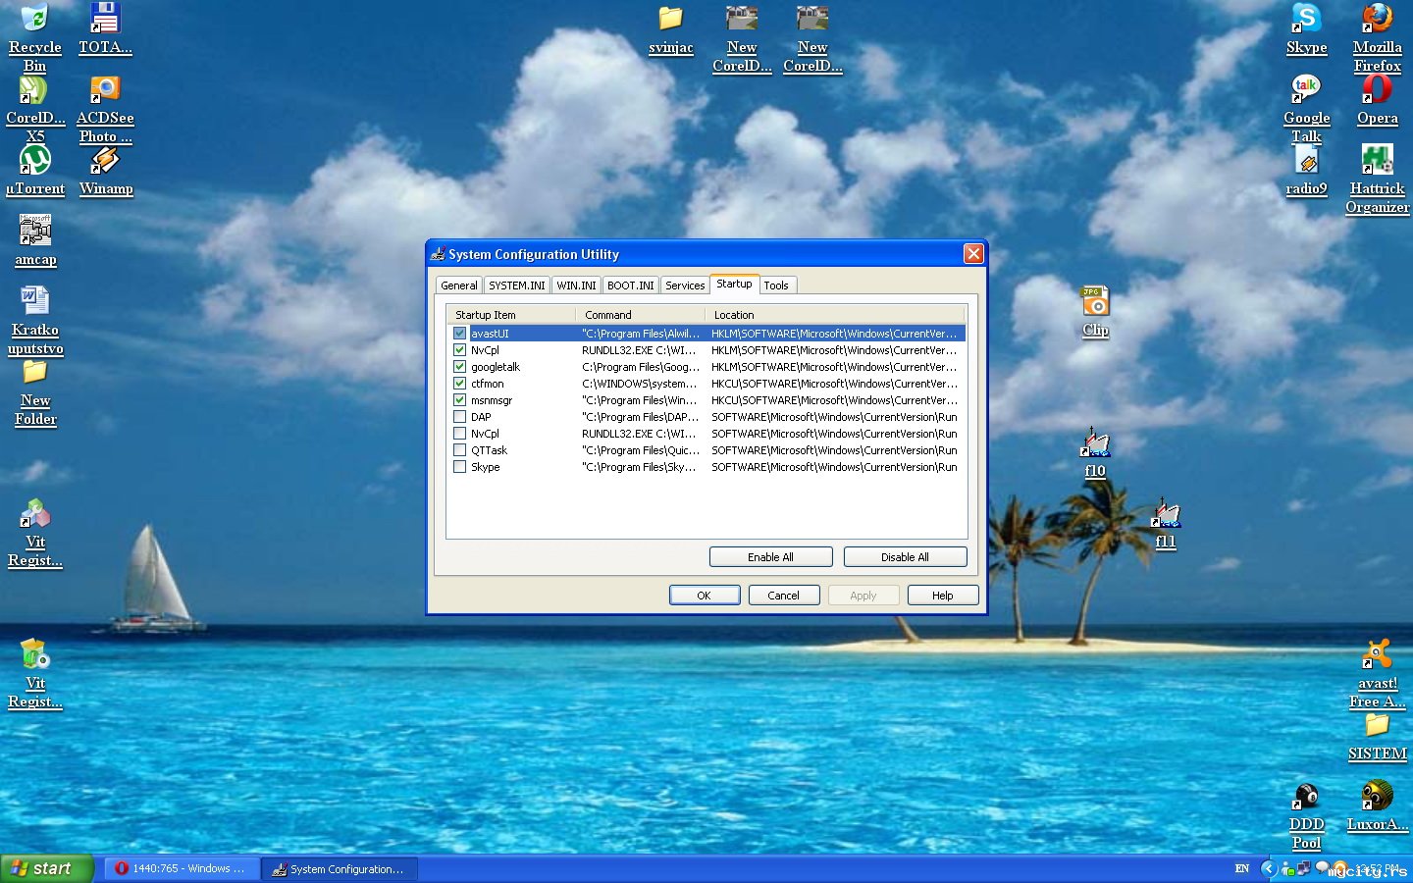Enable the Skype startup item checkbox
The width and height of the screenshot is (1413, 883).
pos(459,467)
